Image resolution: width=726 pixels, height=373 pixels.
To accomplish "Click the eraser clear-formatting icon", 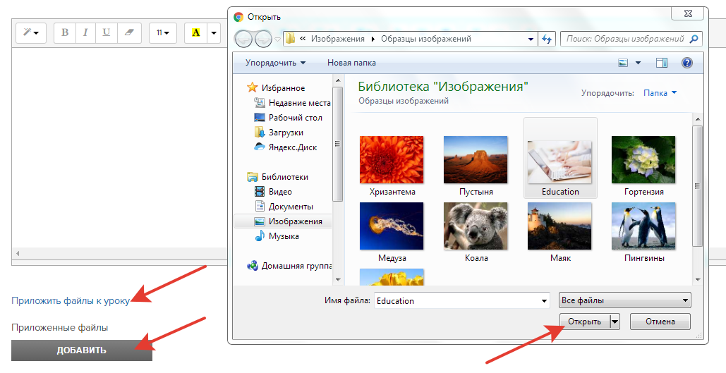I will click(128, 32).
